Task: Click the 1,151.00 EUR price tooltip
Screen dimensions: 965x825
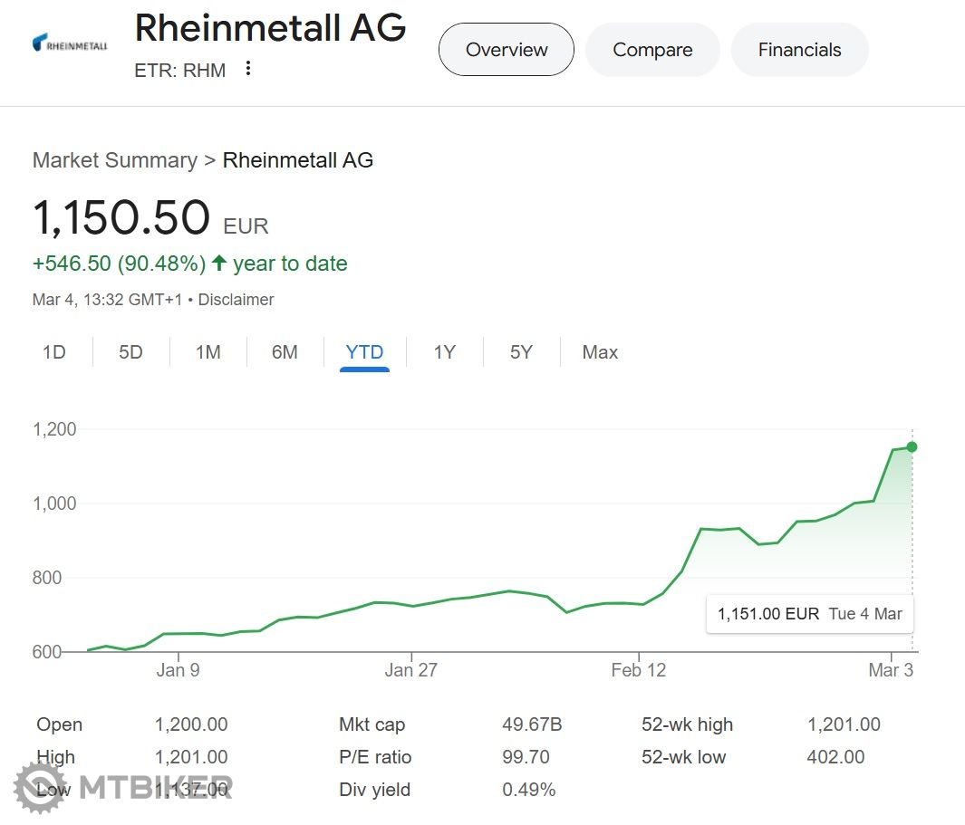Action: (809, 614)
